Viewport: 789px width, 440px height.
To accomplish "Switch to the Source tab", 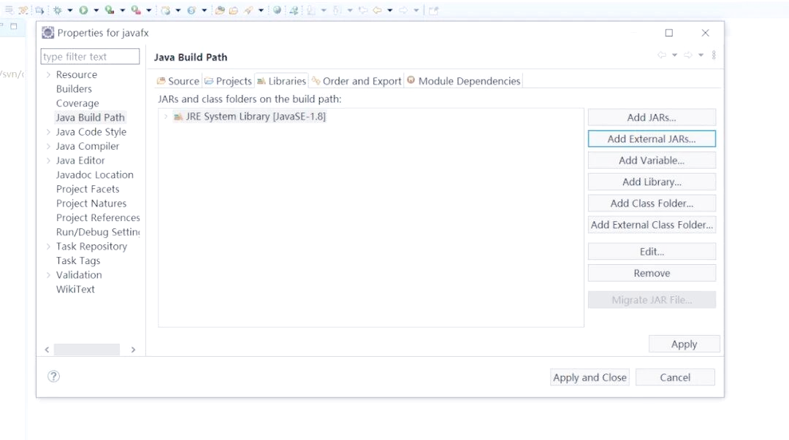I will (178, 81).
